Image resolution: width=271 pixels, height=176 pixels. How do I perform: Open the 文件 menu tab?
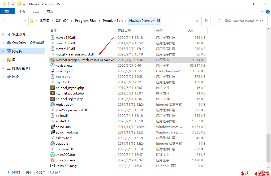[x=8, y=11]
